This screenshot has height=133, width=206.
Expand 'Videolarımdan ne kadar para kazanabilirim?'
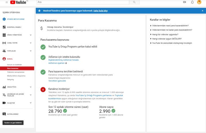pyautogui.click(x=171, y=30)
